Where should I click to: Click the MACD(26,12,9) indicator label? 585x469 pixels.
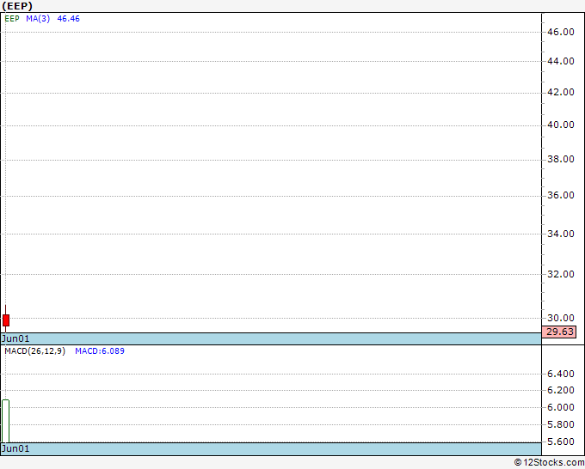[x=35, y=351]
